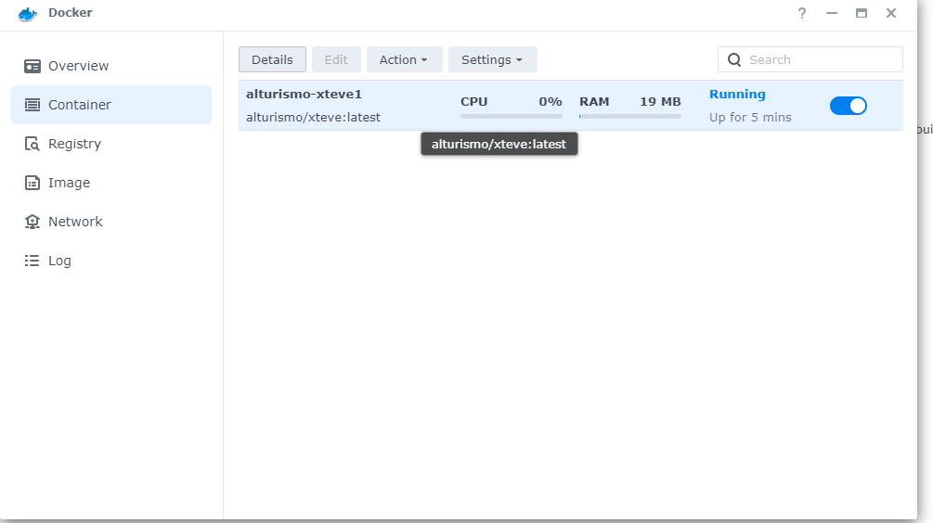Focus the Search input field
Screen dimensions: 933x523
tap(810, 59)
